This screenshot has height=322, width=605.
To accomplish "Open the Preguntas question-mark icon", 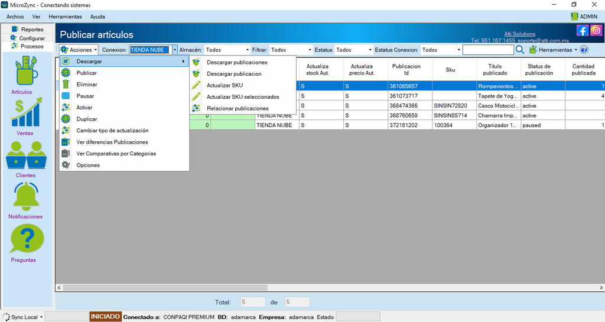I will (27, 239).
